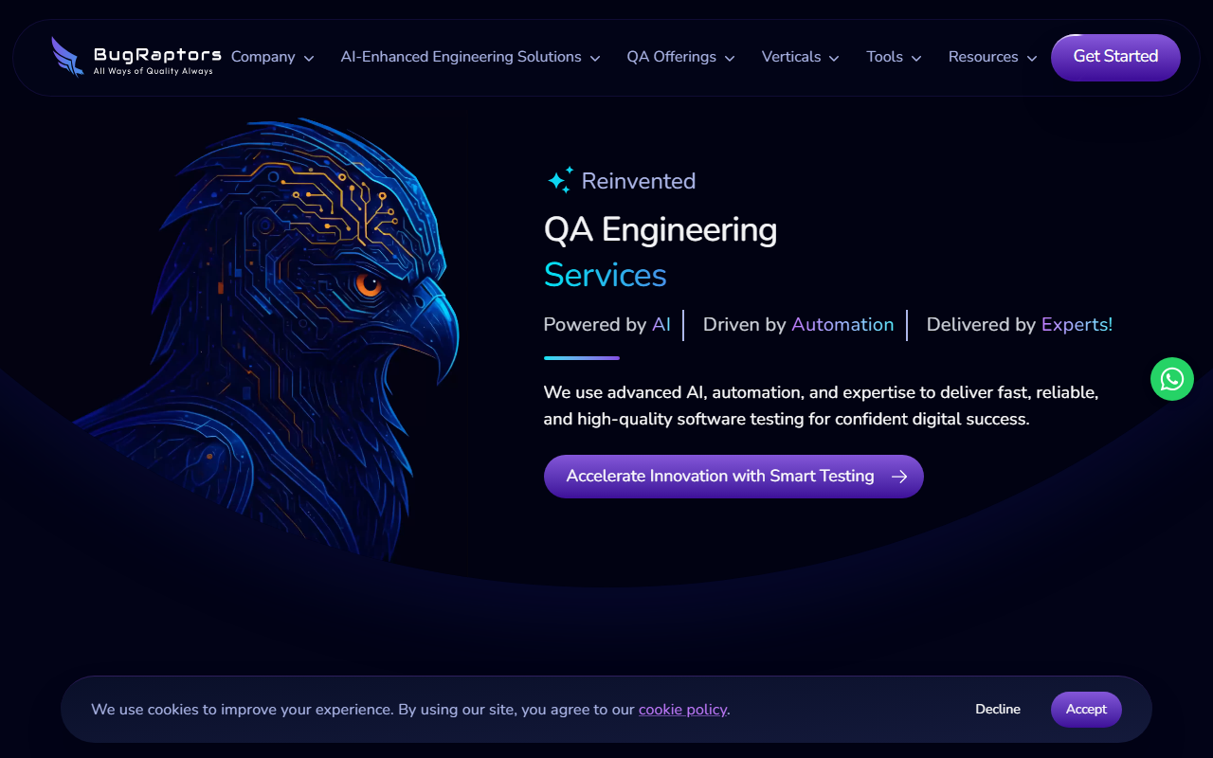Click 'Powered by AI' text

click(x=607, y=325)
